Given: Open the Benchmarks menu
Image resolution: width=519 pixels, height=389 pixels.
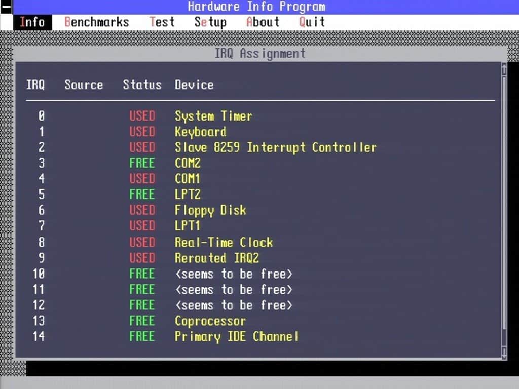Looking at the screenshot, I should pyautogui.click(x=96, y=22).
